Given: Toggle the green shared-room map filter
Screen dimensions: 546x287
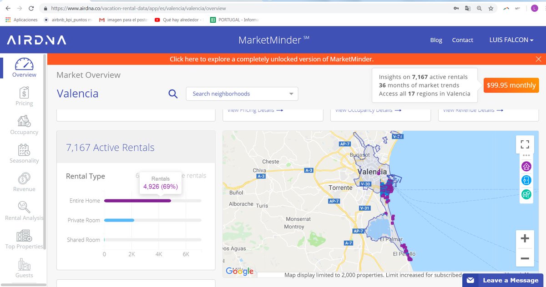Looking at the screenshot, I should pyautogui.click(x=526, y=194).
